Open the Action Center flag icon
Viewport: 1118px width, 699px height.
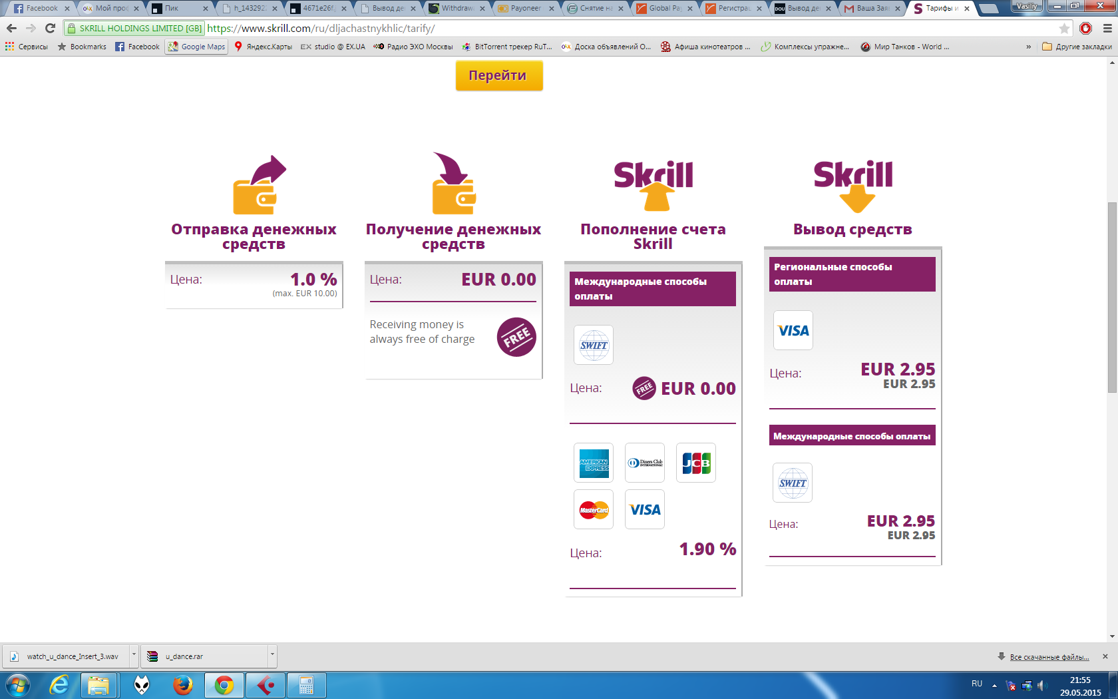click(1012, 685)
